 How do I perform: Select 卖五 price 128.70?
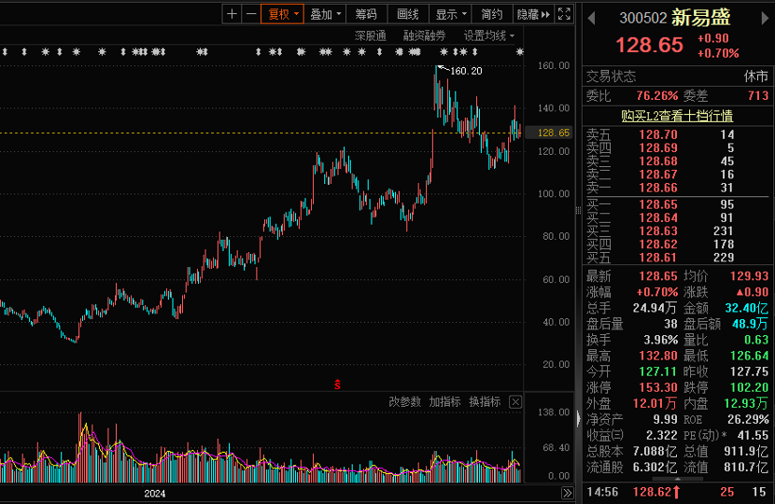[658, 134]
